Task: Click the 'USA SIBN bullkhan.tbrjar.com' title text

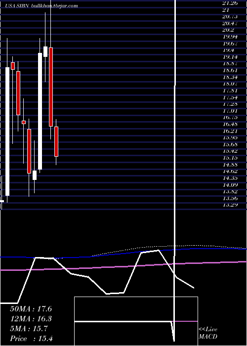Action: (x=41, y=6)
